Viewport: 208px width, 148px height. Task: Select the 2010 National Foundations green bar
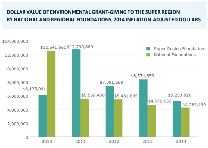click(x=51, y=94)
